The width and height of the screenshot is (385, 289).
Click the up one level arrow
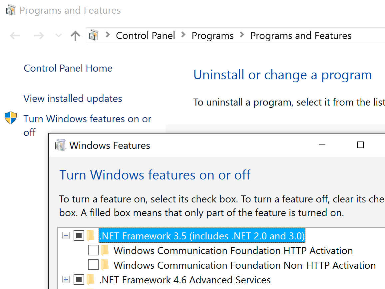coord(76,36)
